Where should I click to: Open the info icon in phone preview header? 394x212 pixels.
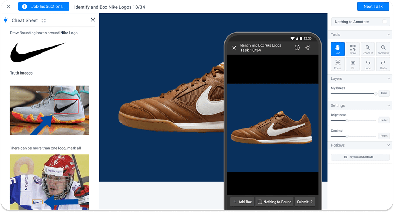pos(297,48)
